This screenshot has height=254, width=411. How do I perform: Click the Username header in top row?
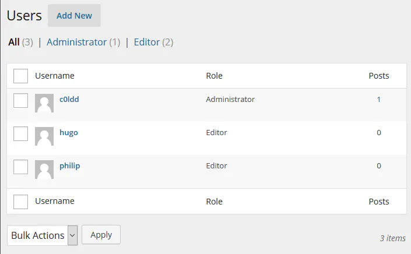(54, 76)
